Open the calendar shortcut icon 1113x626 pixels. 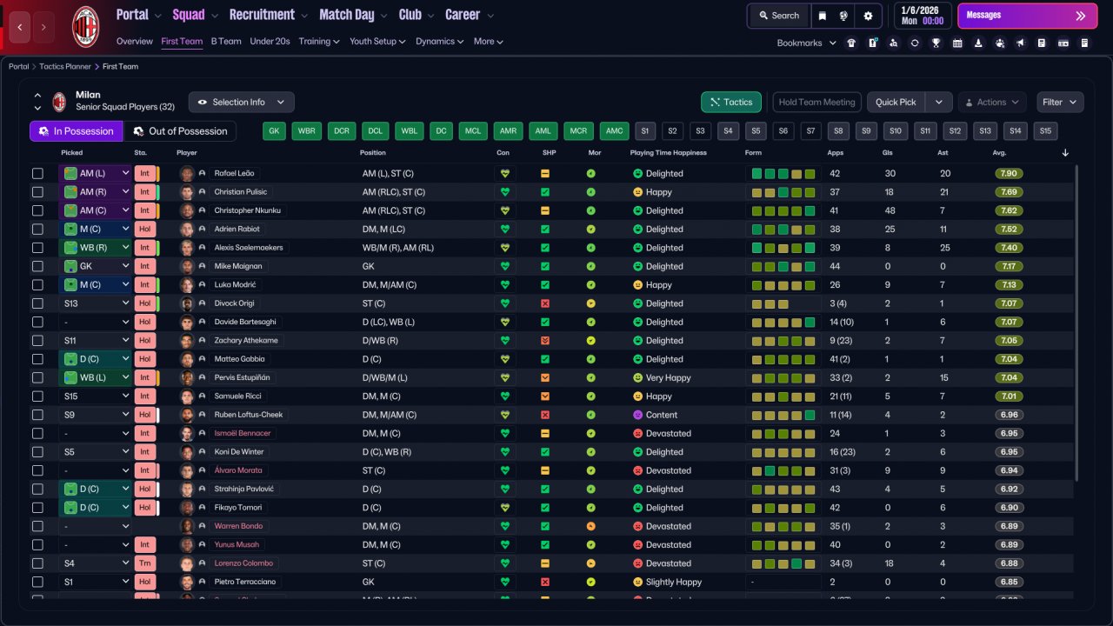point(957,43)
